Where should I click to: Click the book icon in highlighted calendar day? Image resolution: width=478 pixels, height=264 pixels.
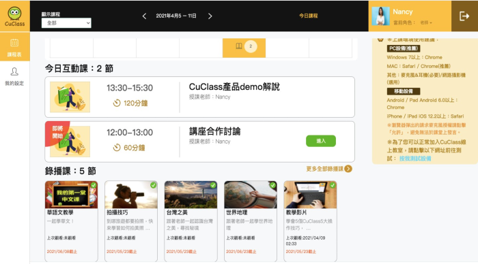point(239,46)
